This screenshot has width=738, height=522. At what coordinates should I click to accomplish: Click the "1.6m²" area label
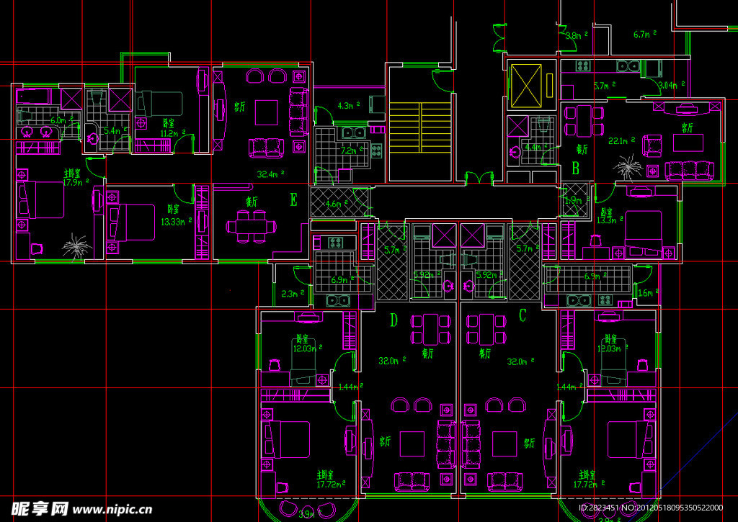648,293
